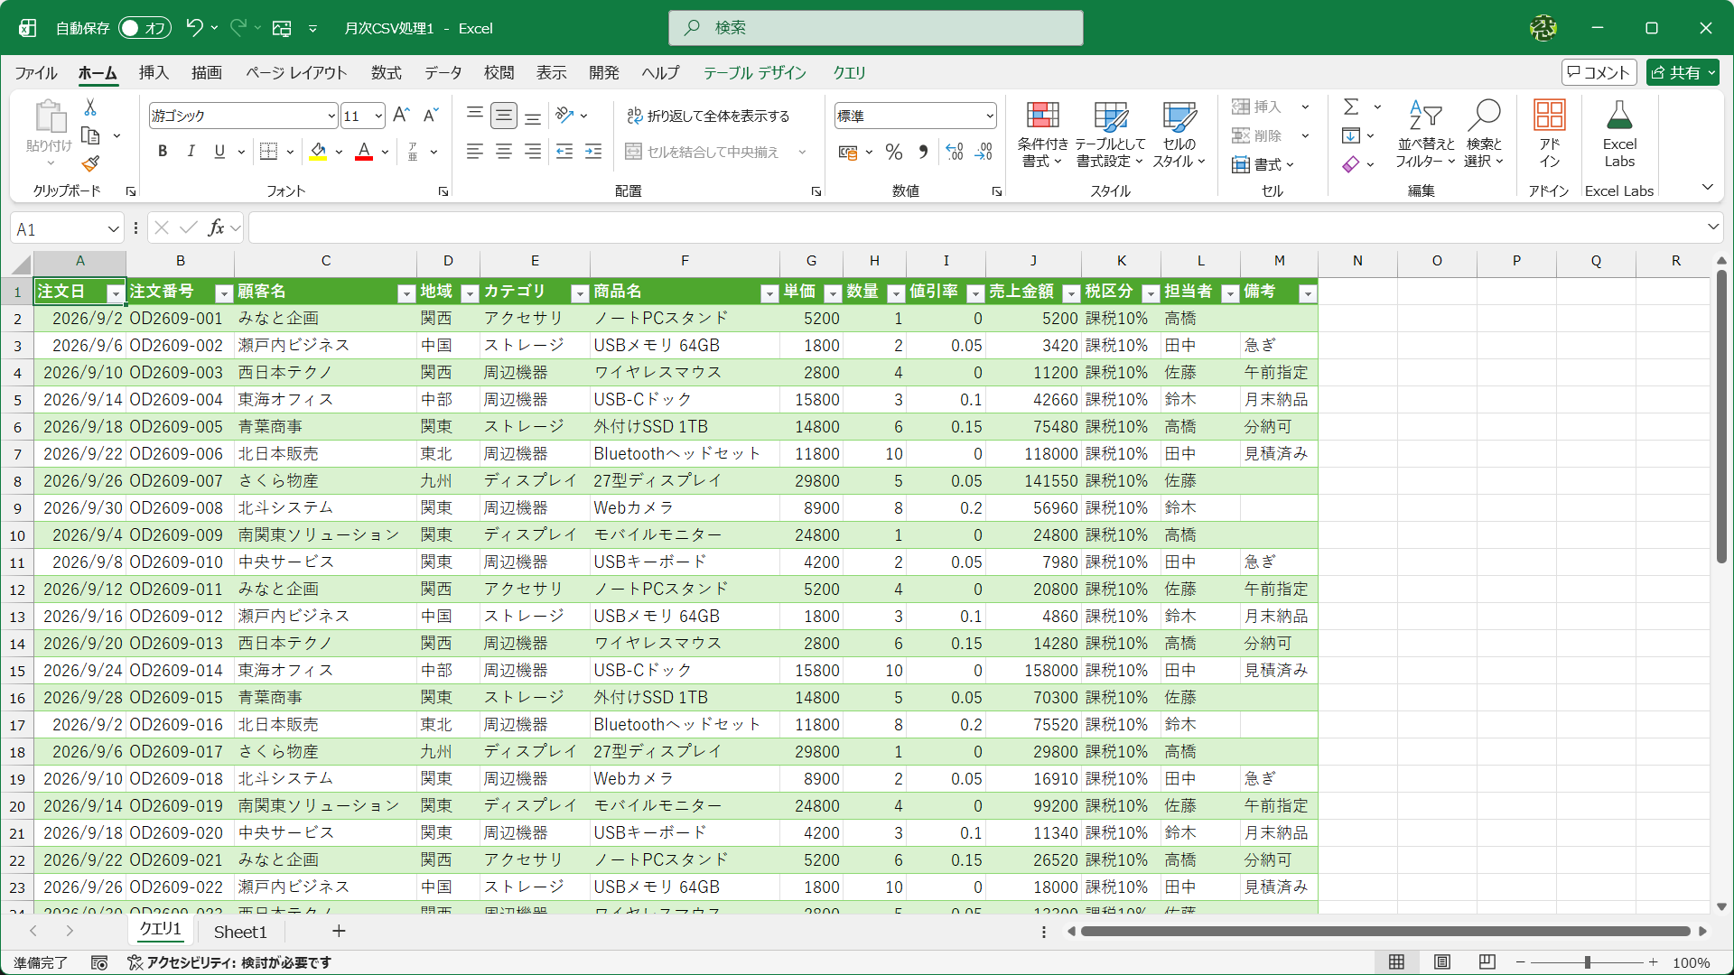The height and width of the screenshot is (975, 1734).
Task: Decrease font size with small A icon
Action: point(431,116)
